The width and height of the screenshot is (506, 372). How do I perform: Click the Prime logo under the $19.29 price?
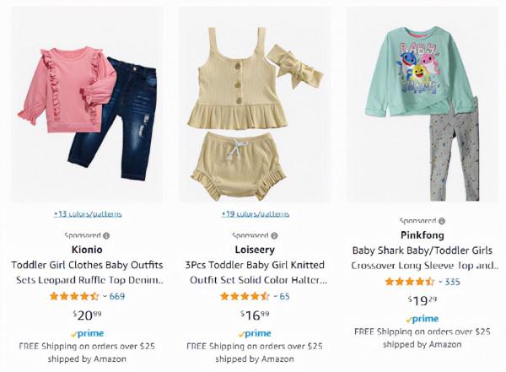click(x=422, y=319)
